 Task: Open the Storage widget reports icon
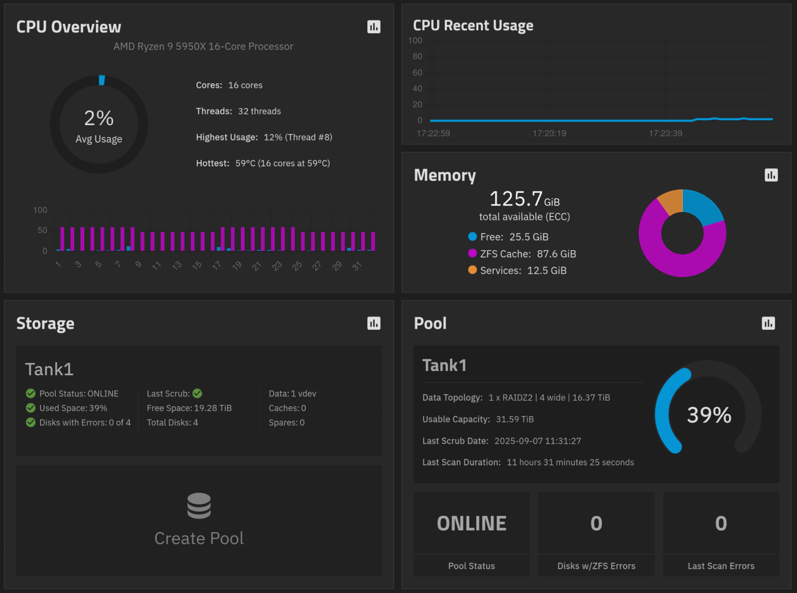374,323
